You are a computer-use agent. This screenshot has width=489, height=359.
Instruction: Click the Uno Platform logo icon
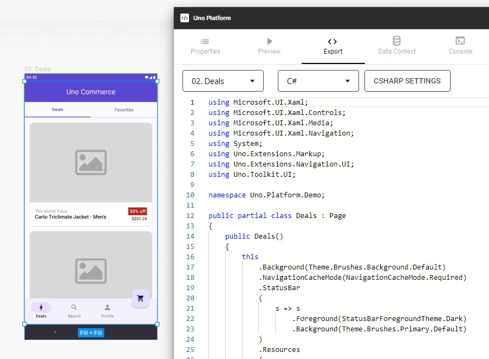point(185,18)
